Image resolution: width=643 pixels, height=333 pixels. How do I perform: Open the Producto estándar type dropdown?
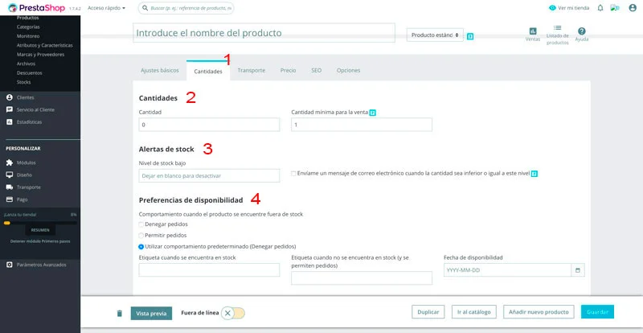point(435,35)
